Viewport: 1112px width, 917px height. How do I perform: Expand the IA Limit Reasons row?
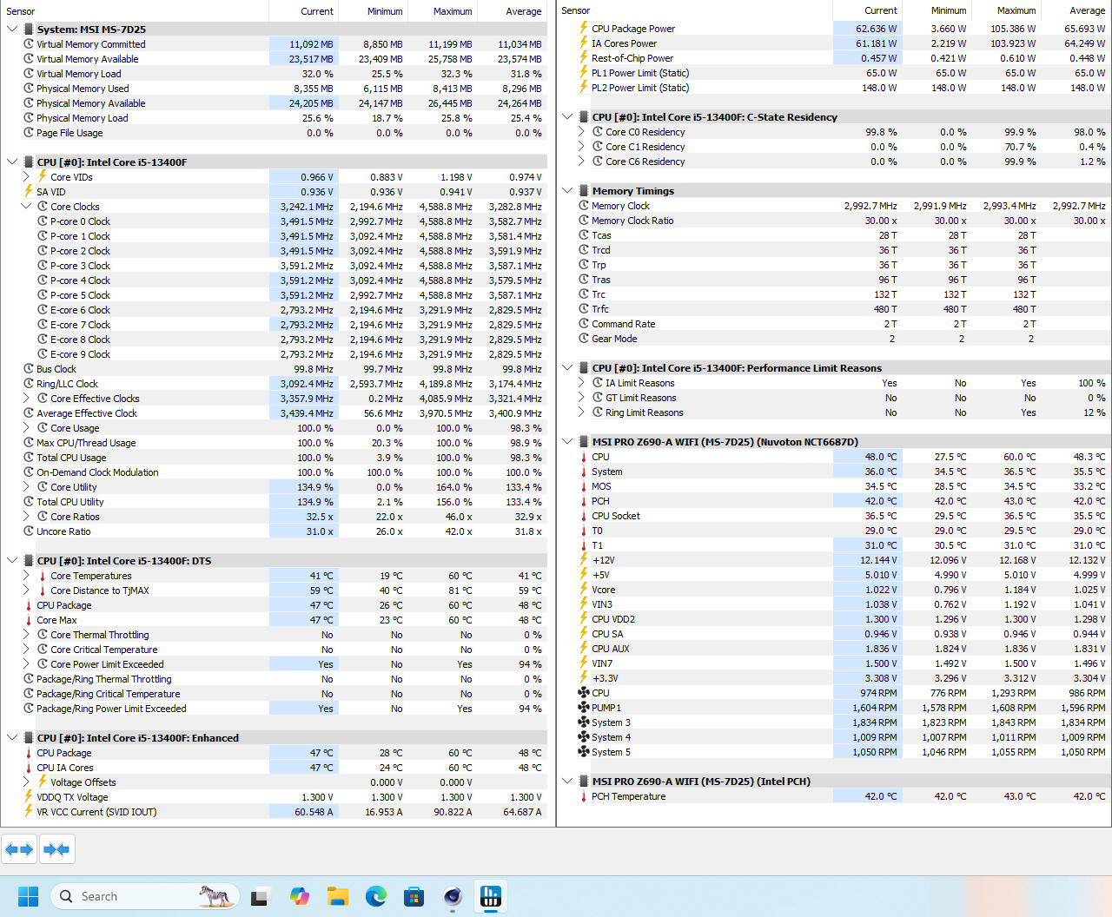pyautogui.click(x=581, y=383)
